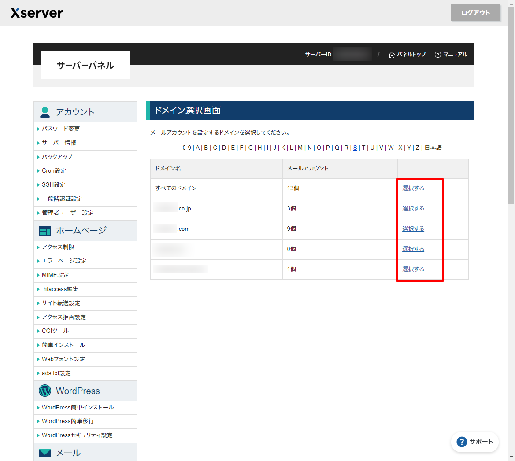515x461 pixels.
Task: Click the 13個 mail account count
Action: [x=293, y=188]
